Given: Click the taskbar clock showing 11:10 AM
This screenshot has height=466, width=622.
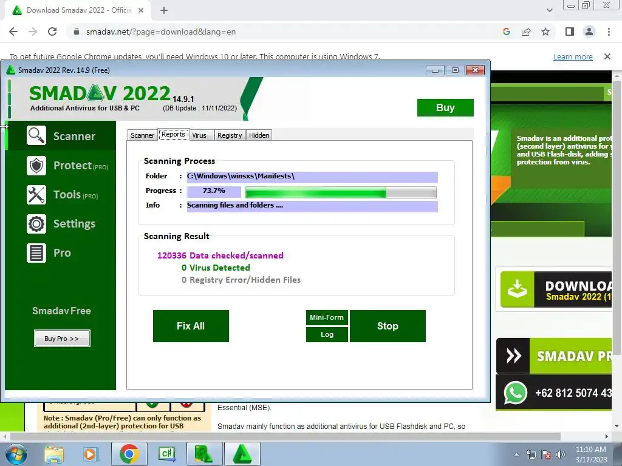Looking at the screenshot, I should click(x=591, y=454).
